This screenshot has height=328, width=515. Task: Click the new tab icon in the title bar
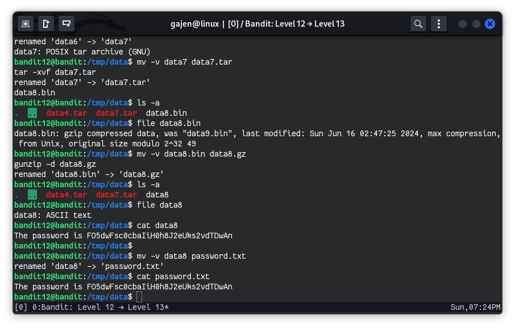[26, 24]
